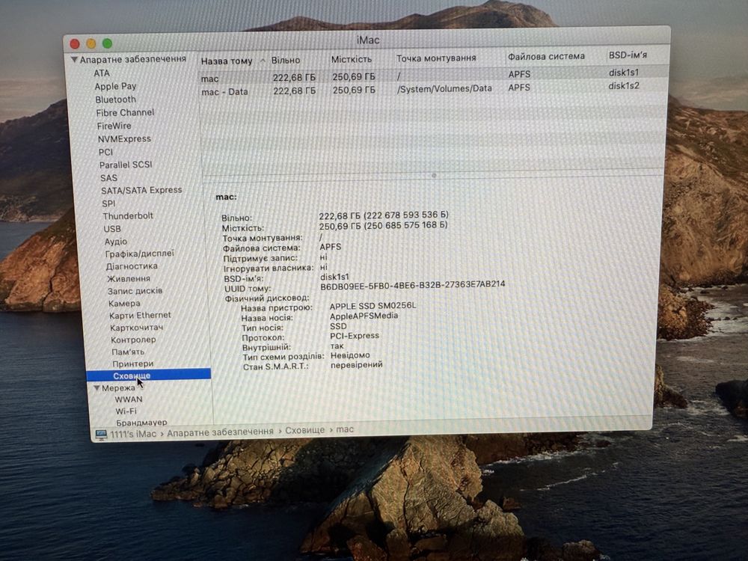This screenshot has width=748, height=561.
Task: Select ATA in the sidebar
Action: click(102, 73)
